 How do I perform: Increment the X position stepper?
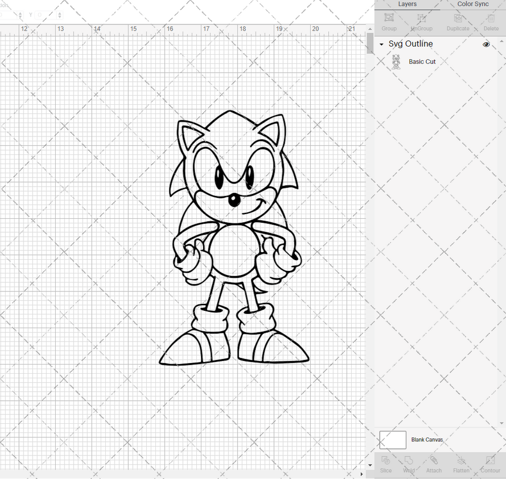(20, 13)
